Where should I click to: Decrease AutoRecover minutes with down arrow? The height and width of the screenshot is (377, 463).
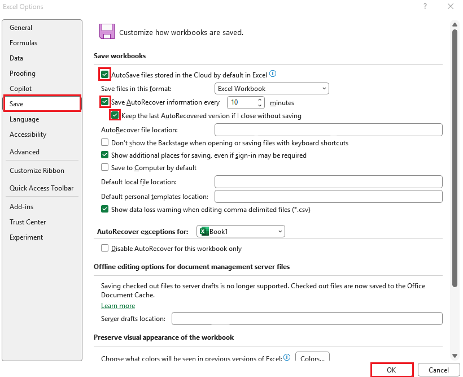(260, 105)
